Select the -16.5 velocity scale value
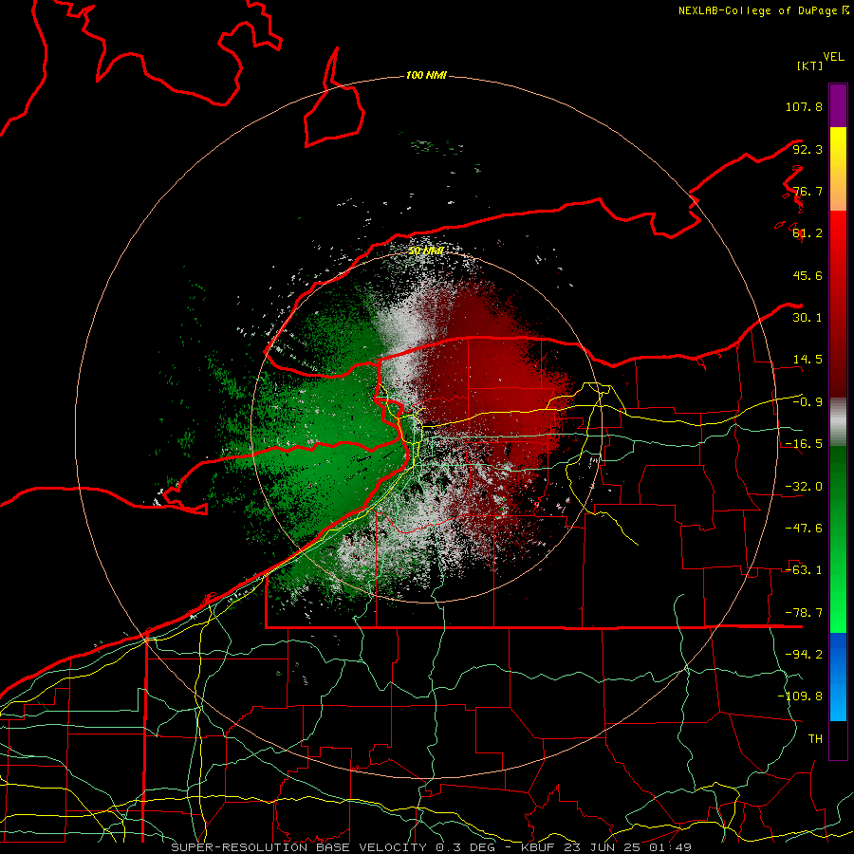This screenshot has height=854, width=854. (x=804, y=444)
